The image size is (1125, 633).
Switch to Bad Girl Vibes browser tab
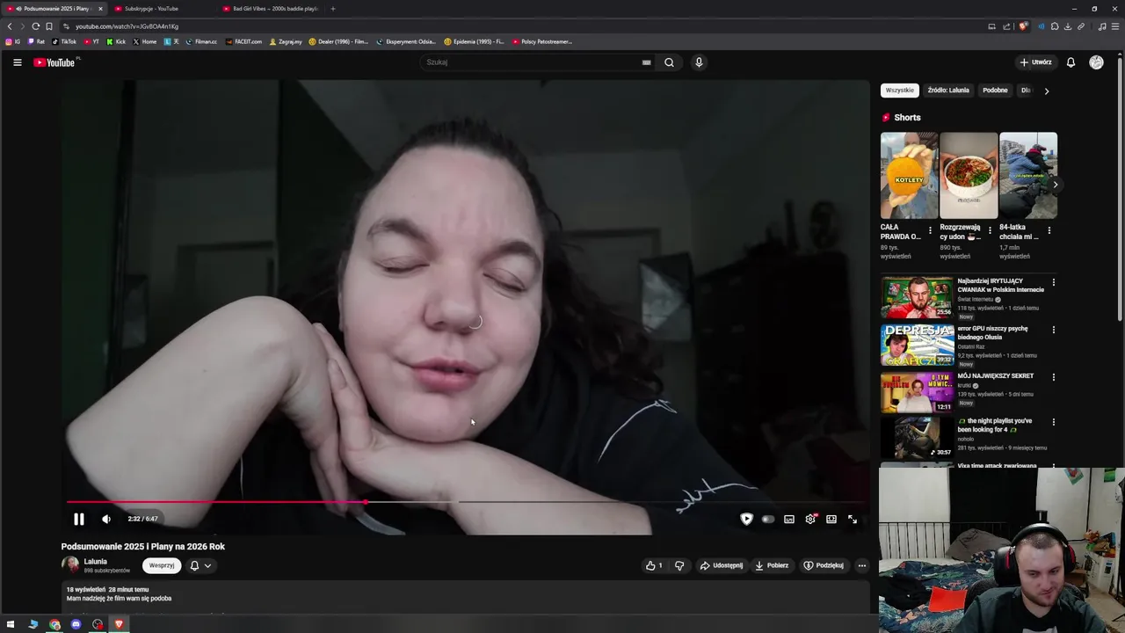271,9
